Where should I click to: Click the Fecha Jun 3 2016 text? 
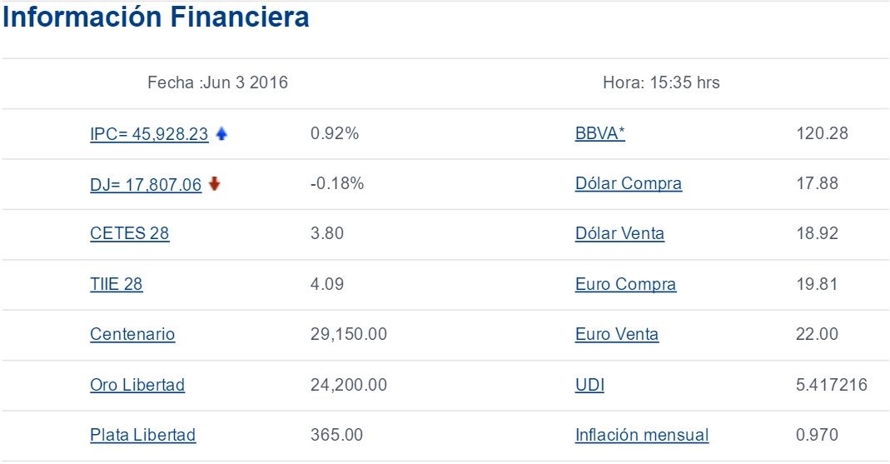(217, 83)
